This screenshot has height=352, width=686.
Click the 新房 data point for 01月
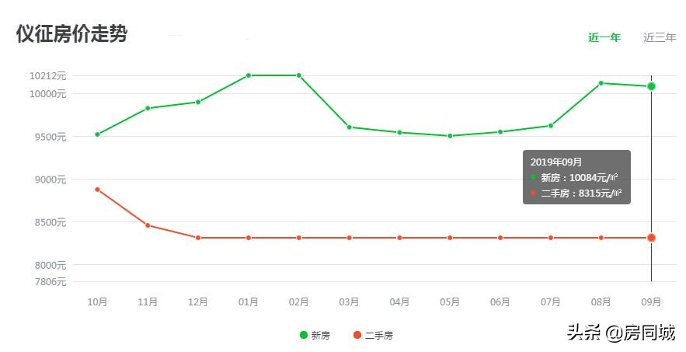pyautogui.click(x=249, y=75)
